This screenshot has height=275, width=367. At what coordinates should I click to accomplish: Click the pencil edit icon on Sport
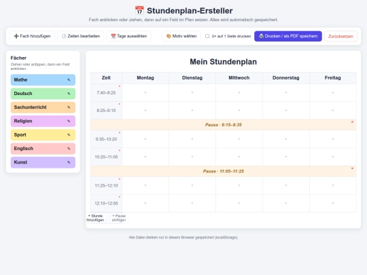(x=69, y=134)
